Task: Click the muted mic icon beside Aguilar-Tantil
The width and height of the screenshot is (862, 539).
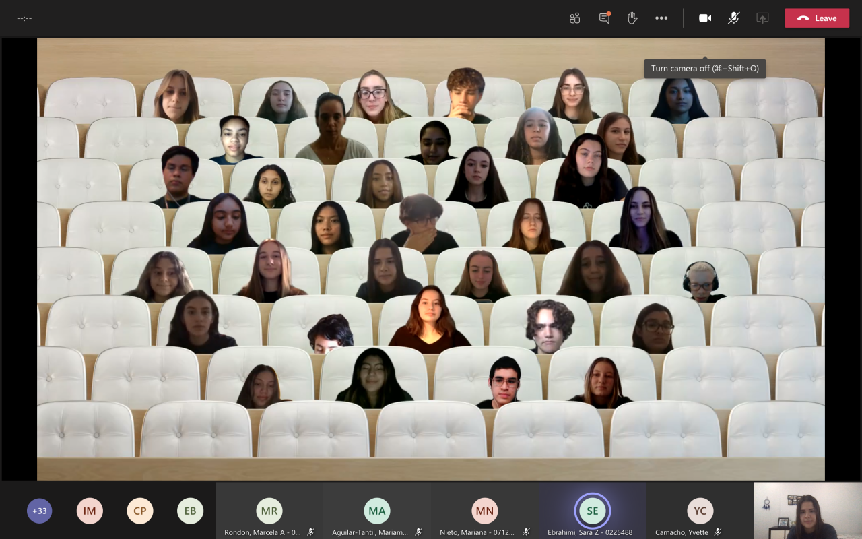Action: [418, 532]
